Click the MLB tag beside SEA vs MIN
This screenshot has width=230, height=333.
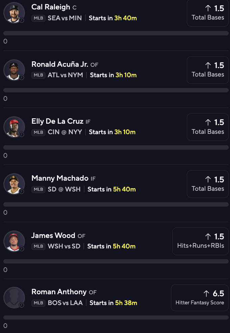38,18
